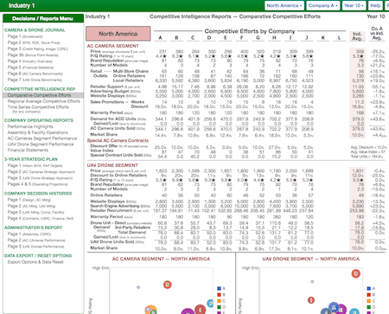Screen dimensions: 389x314
Task: Open Decision Histories Page 4 Contracts, CSRC
Action: tap(41, 218)
